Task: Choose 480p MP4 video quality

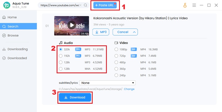Action: click(117, 62)
